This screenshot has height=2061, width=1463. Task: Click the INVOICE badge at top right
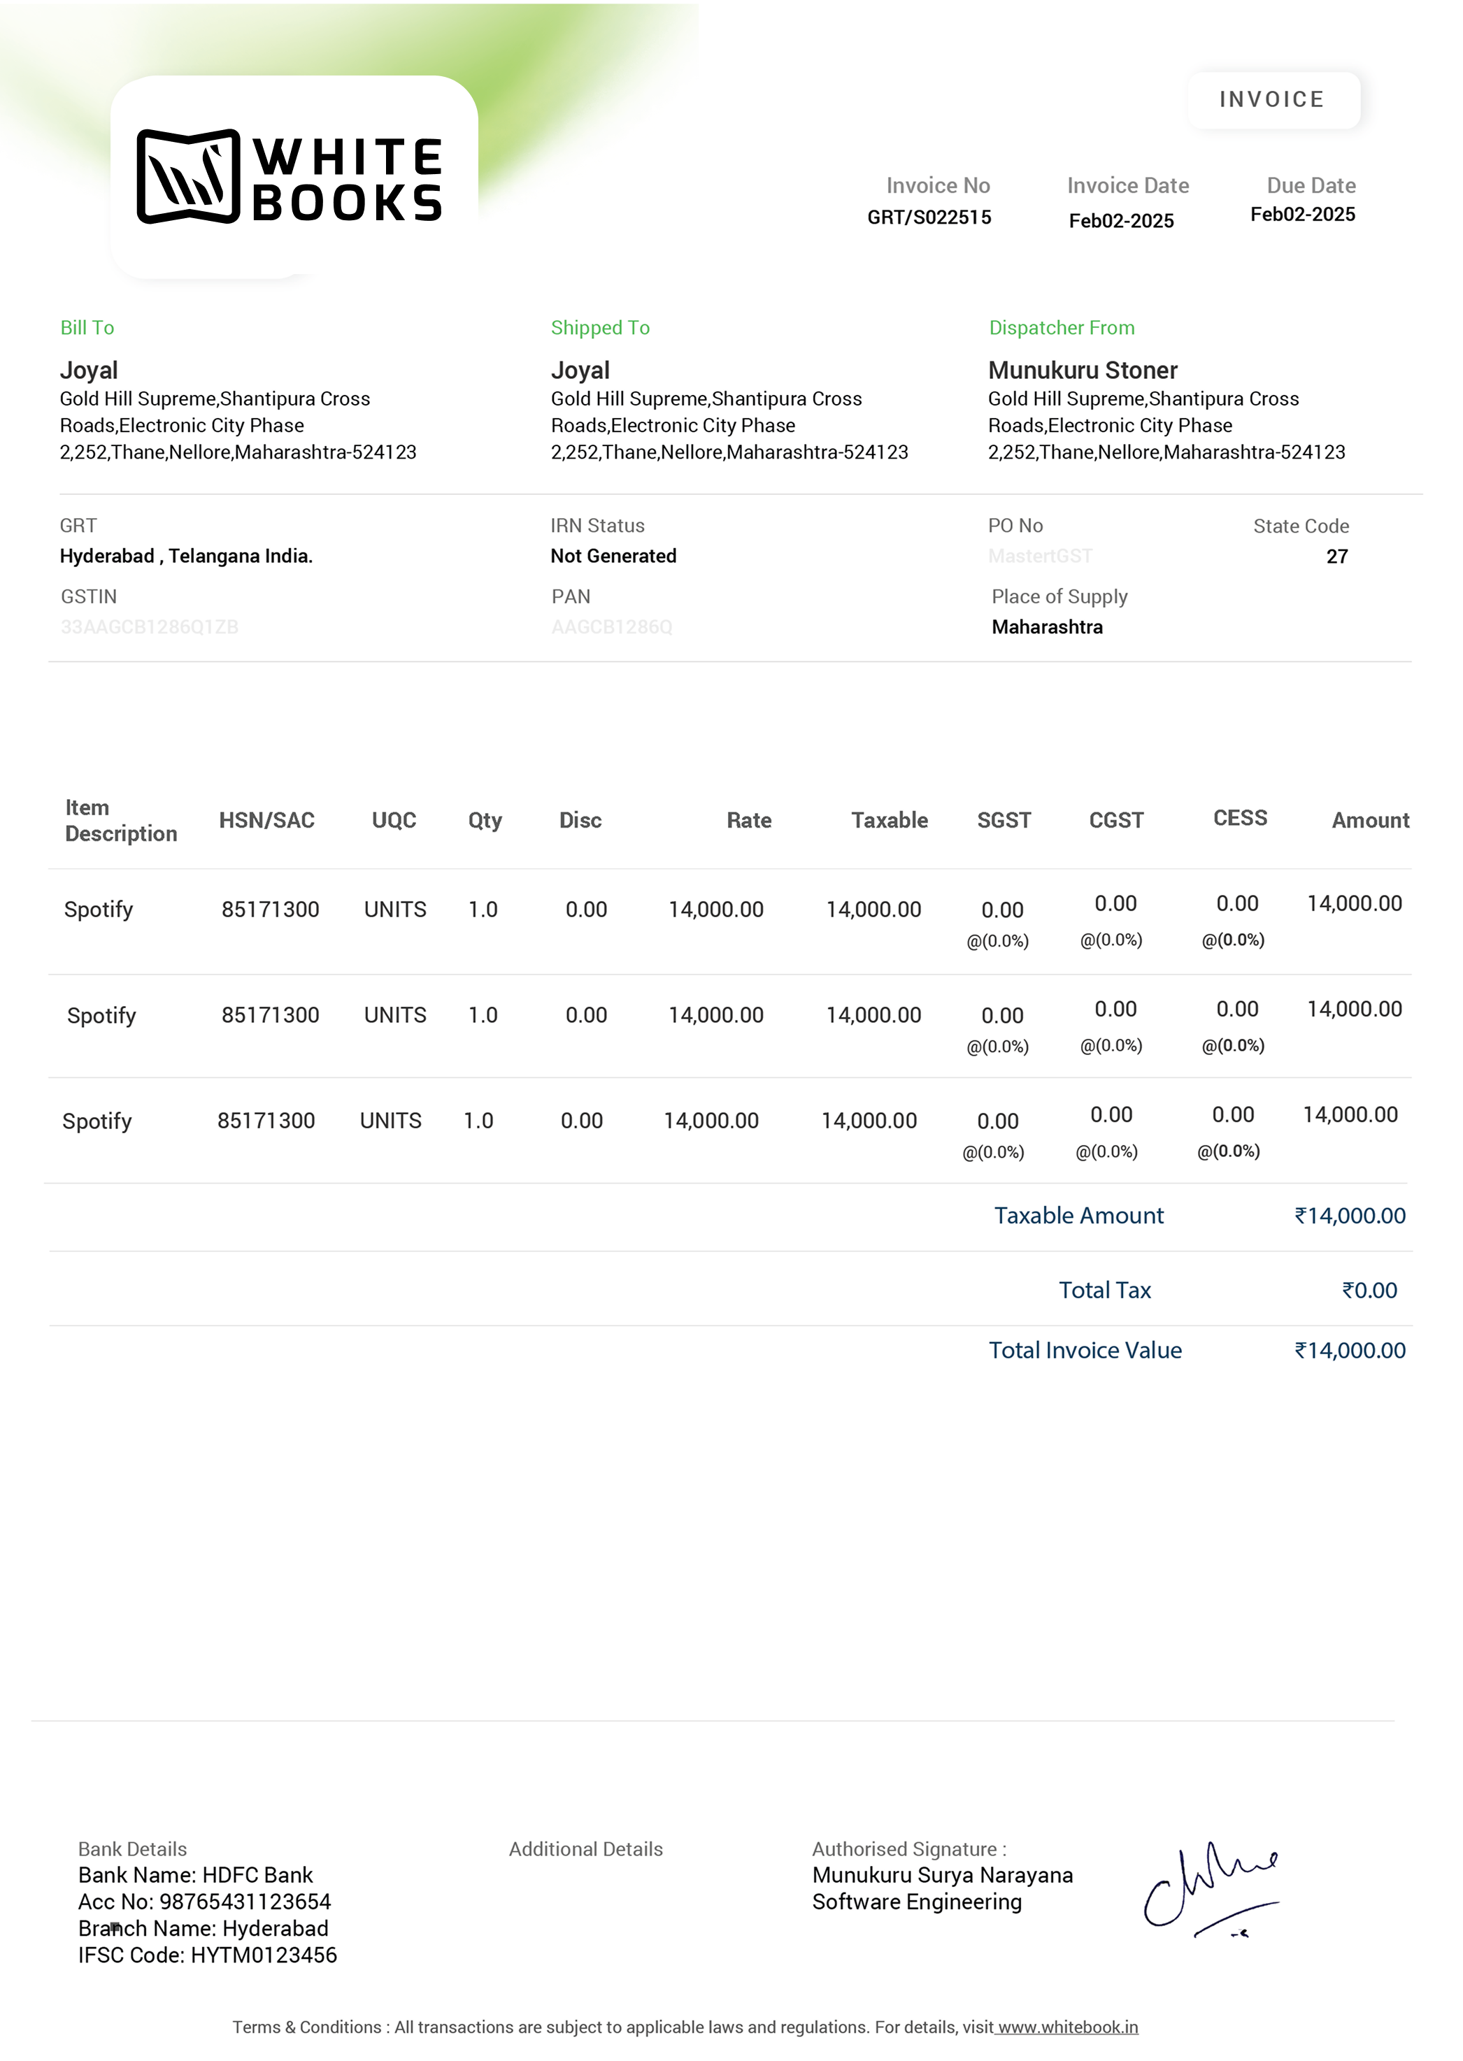(1272, 100)
